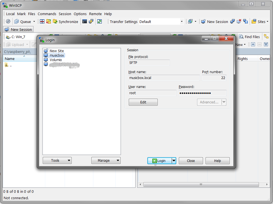273x204 pixels.
Task: Expand the Transfer Settings Default dropdown
Action: click(x=182, y=22)
